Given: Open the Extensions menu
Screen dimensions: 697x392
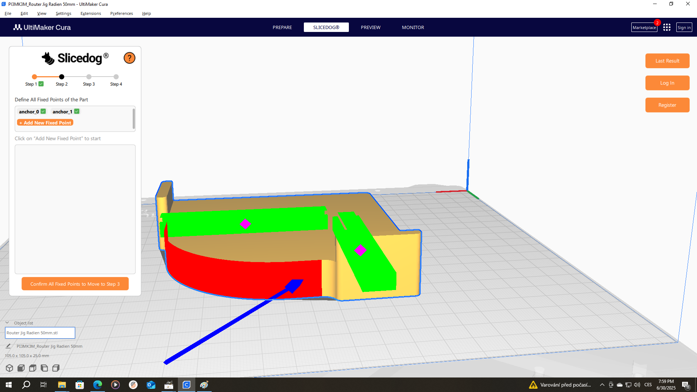Looking at the screenshot, I should tap(91, 13).
